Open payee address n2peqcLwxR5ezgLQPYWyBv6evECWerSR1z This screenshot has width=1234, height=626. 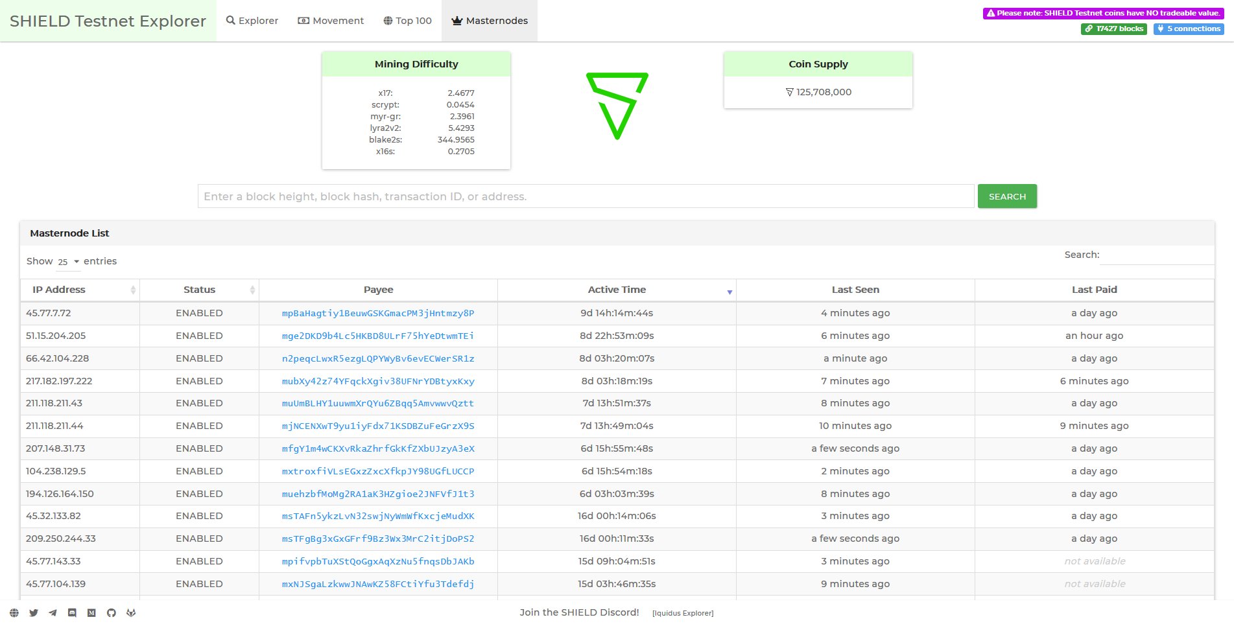click(378, 358)
